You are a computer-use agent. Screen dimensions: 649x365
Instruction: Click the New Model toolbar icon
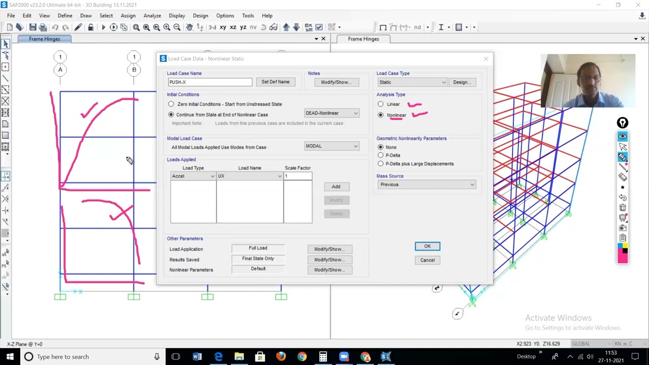(x=10, y=27)
